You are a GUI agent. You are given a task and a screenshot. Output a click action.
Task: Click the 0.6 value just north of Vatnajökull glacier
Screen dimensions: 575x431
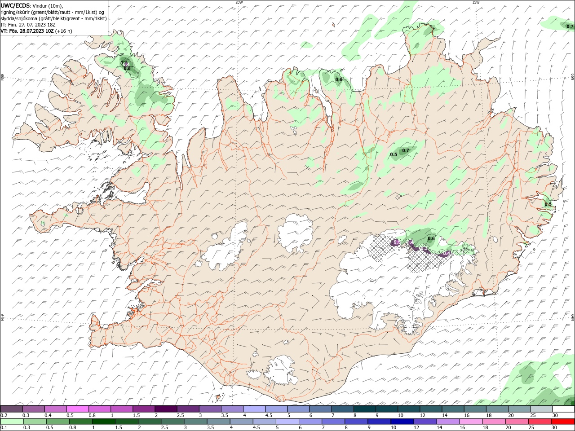tap(431, 238)
